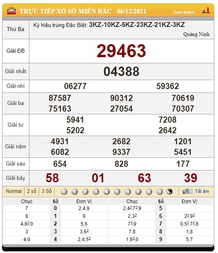Click special prize number 29463

coord(121,51)
